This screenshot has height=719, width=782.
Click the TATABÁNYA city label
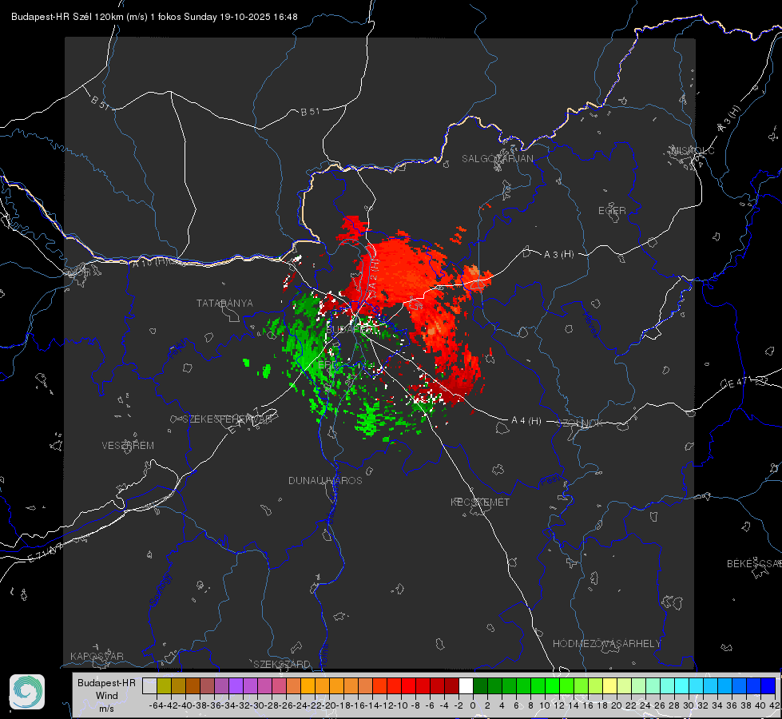224,303
